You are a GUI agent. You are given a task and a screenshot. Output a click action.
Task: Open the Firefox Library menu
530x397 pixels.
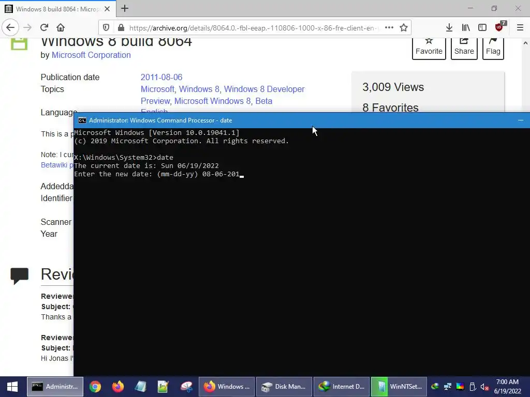pos(466,28)
